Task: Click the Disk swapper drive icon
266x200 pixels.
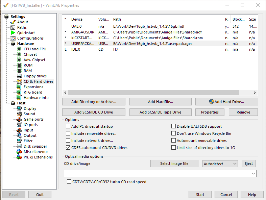Action: [x=19, y=146]
